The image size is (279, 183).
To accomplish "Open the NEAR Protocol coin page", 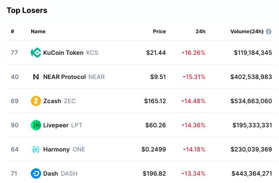I will tap(65, 77).
